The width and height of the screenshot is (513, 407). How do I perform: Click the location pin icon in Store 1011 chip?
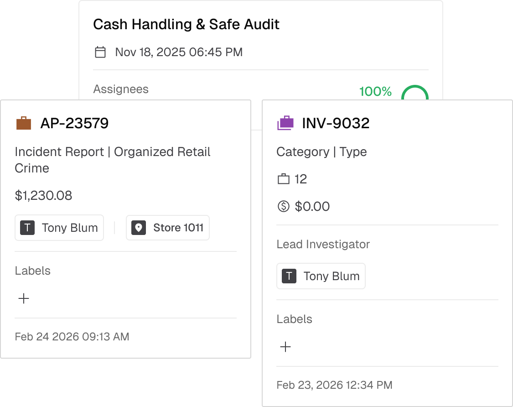138,228
